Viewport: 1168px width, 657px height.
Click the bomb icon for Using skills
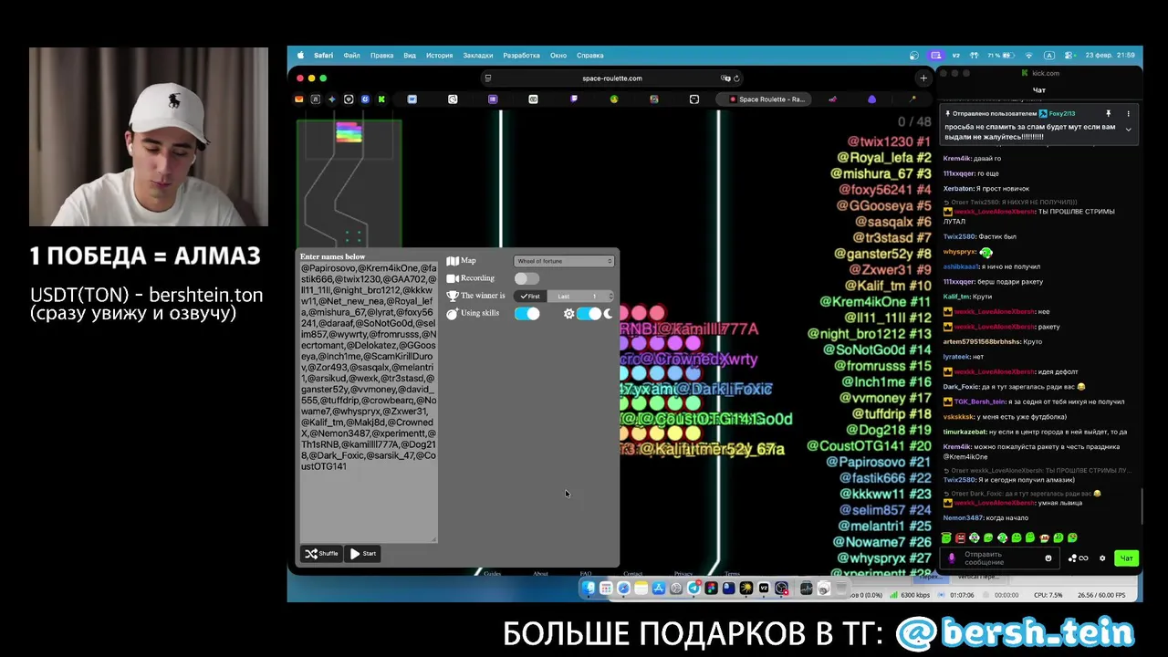(452, 314)
